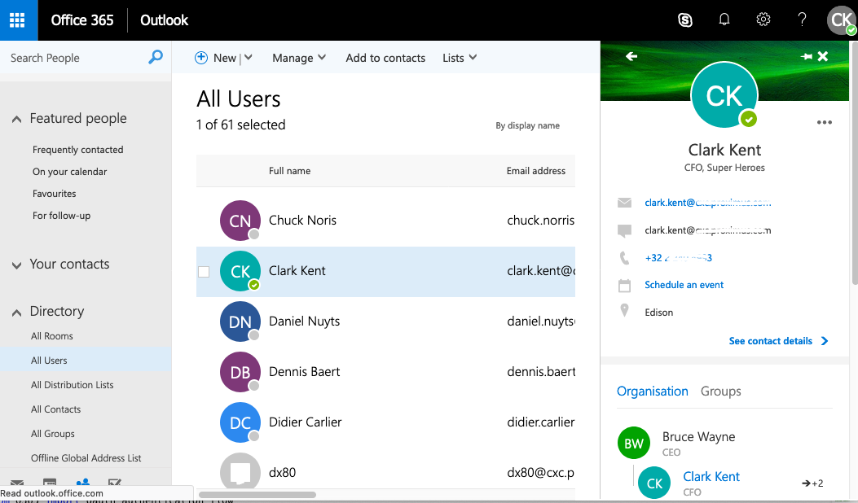This screenshot has width=858, height=503.
Task: Click Didier Carlier DC avatar
Action: 240,422
